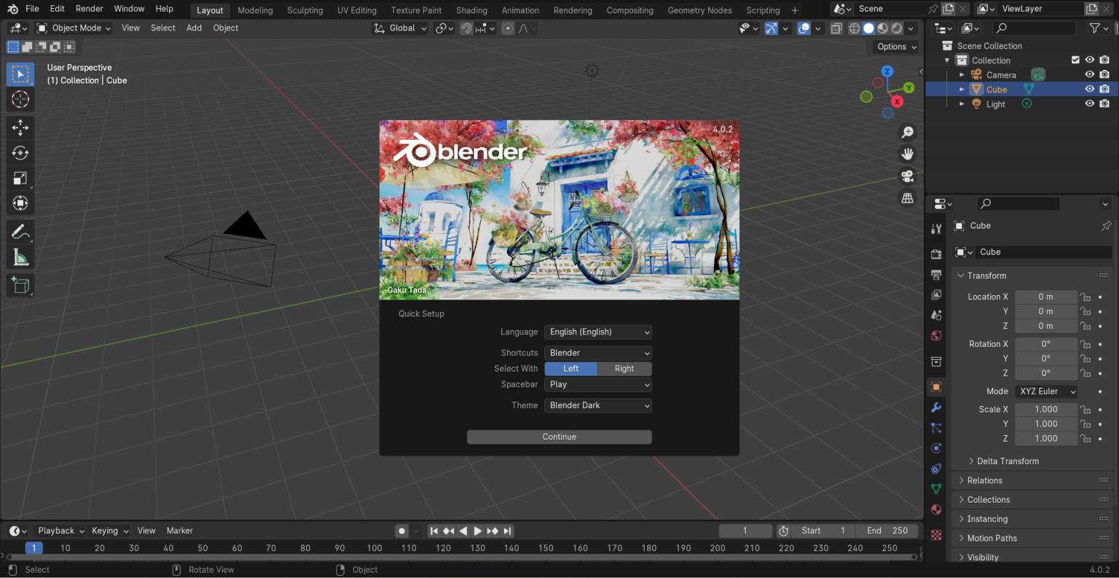Select the Move tool in the toolbar

20,128
